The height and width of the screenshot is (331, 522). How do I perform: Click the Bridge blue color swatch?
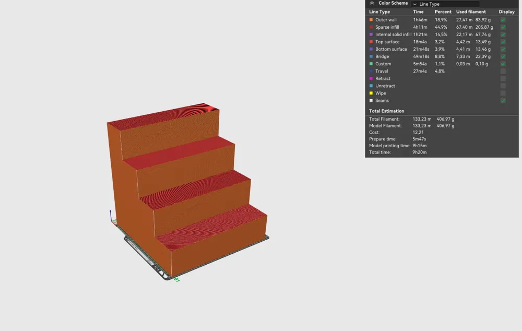(371, 56)
